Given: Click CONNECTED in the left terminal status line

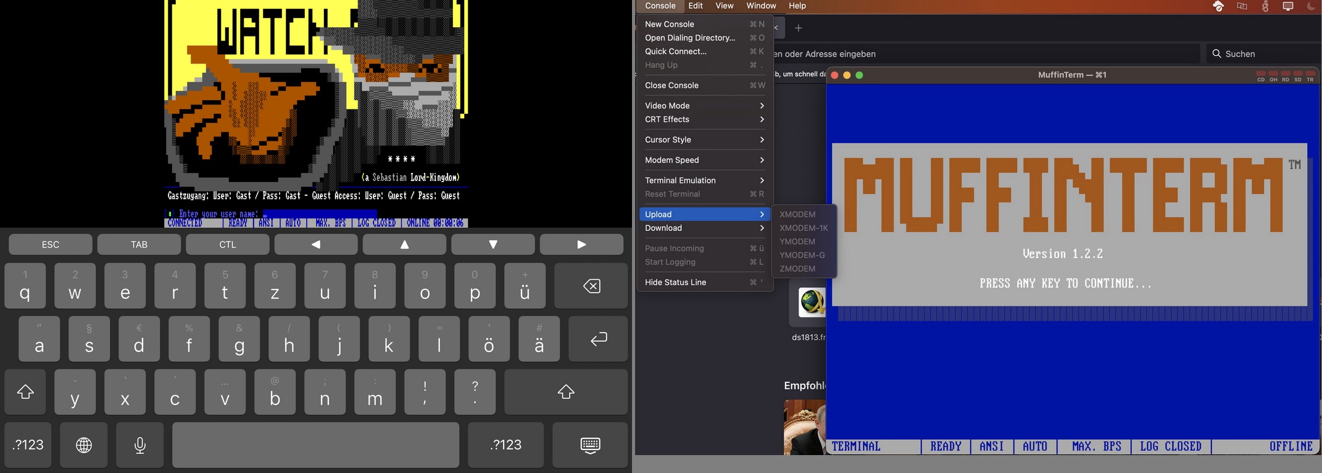Looking at the screenshot, I should click(x=185, y=223).
